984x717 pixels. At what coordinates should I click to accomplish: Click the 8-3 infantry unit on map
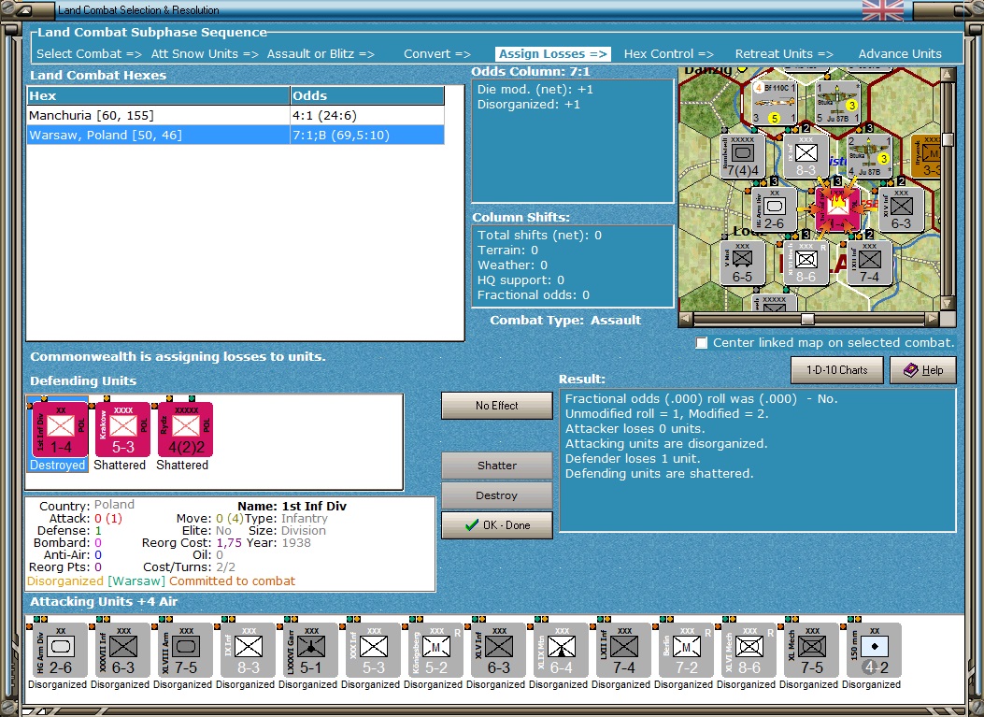click(806, 156)
